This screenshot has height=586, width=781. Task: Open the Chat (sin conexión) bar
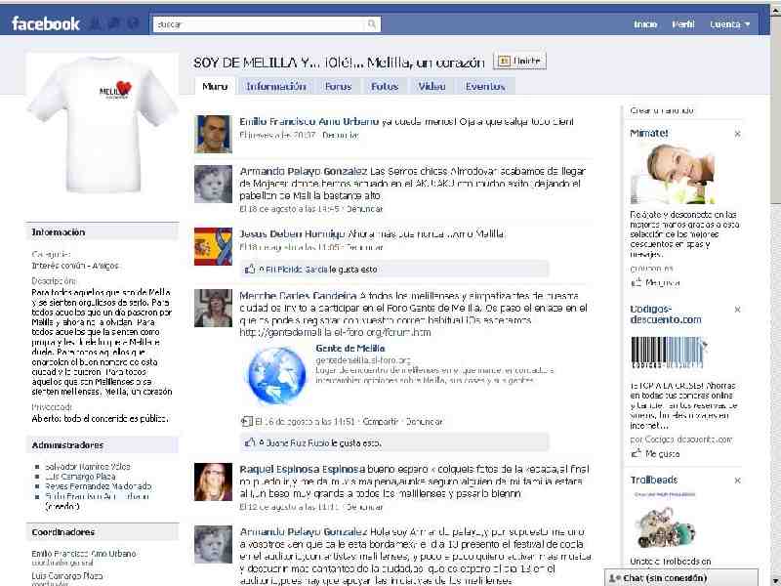pos(680,578)
